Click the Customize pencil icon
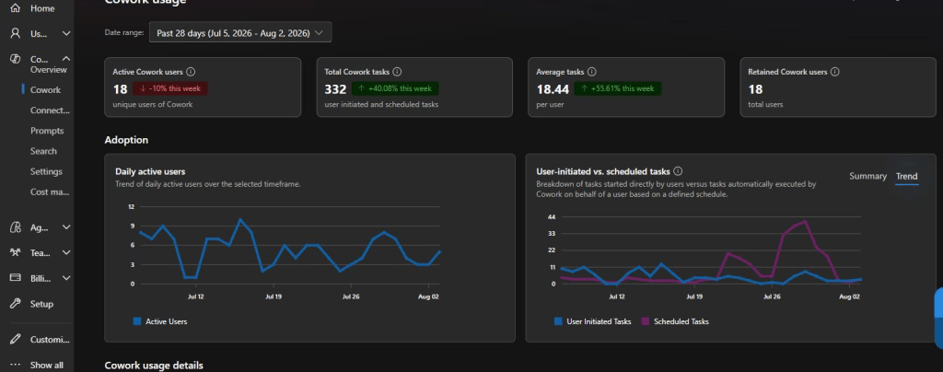Viewport: 943px width, 372px height. [16, 340]
